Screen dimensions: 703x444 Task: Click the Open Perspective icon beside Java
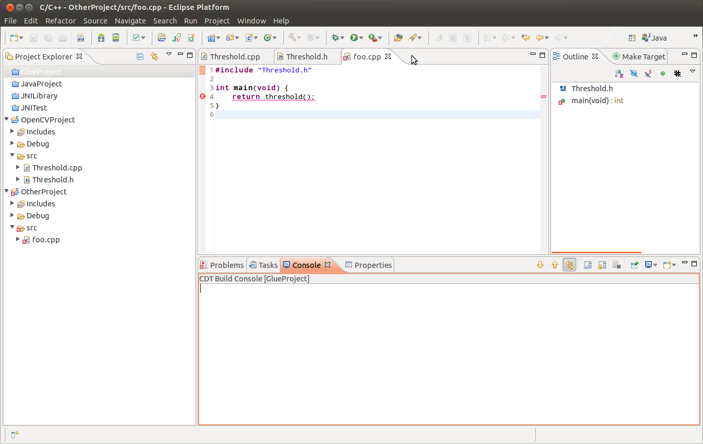coord(632,38)
